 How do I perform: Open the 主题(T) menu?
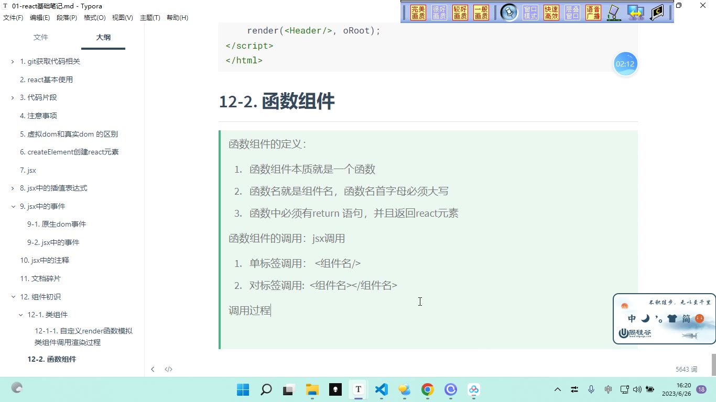click(x=150, y=17)
